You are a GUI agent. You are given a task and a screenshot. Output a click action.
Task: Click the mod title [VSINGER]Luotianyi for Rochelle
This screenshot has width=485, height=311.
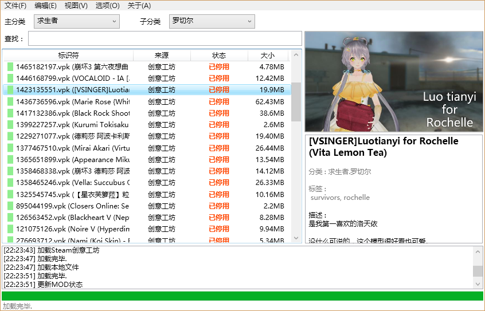pyautogui.click(x=384, y=147)
